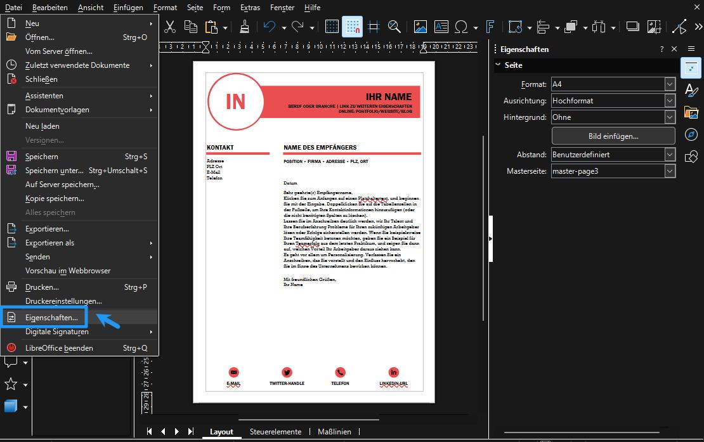The height and width of the screenshot is (442, 704).
Task: Click the sidebar horizontal scrollbar
Action: tap(582, 432)
